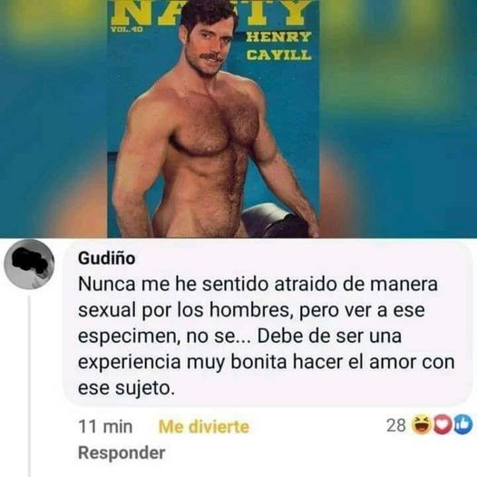Click the comment line starting Nunca me
The width and height of the screenshot is (477, 477).
tap(258, 284)
